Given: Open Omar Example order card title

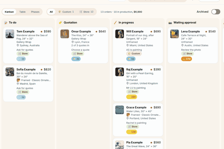Looking at the screenshot, I should coord(81,31).
